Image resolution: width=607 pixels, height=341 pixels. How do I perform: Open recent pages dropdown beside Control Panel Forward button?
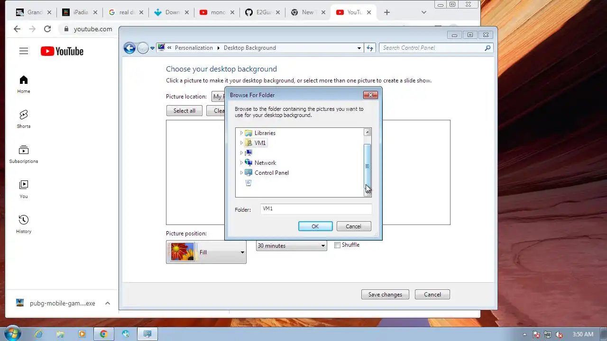click(x=152, y=48)
